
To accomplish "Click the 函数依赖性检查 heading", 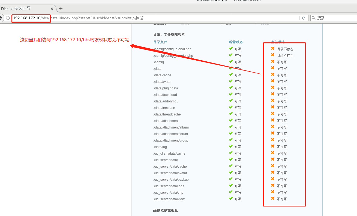I will pyautogui.click(x=166, y=210).
